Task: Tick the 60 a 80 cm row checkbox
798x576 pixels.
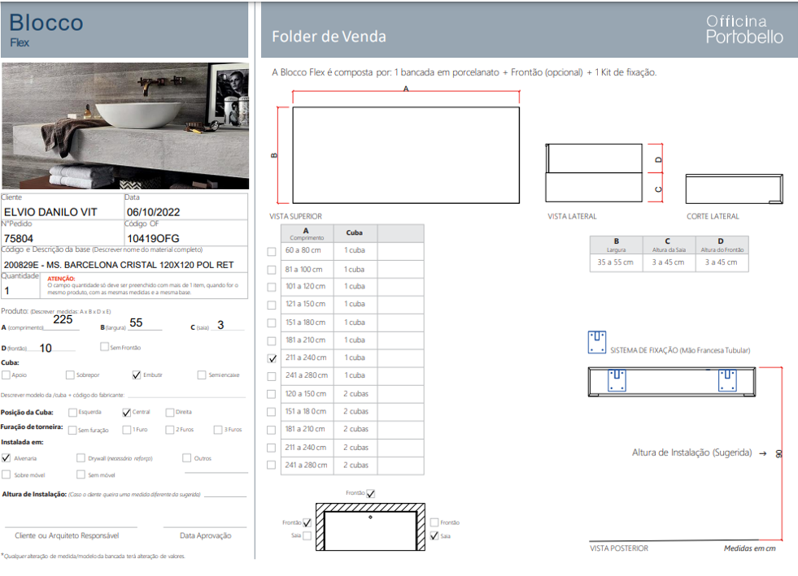Action: coord(272,251)
